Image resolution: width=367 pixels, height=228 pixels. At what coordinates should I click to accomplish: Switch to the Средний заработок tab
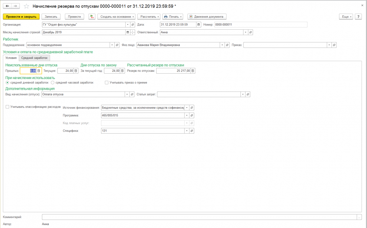click(34, 58)
